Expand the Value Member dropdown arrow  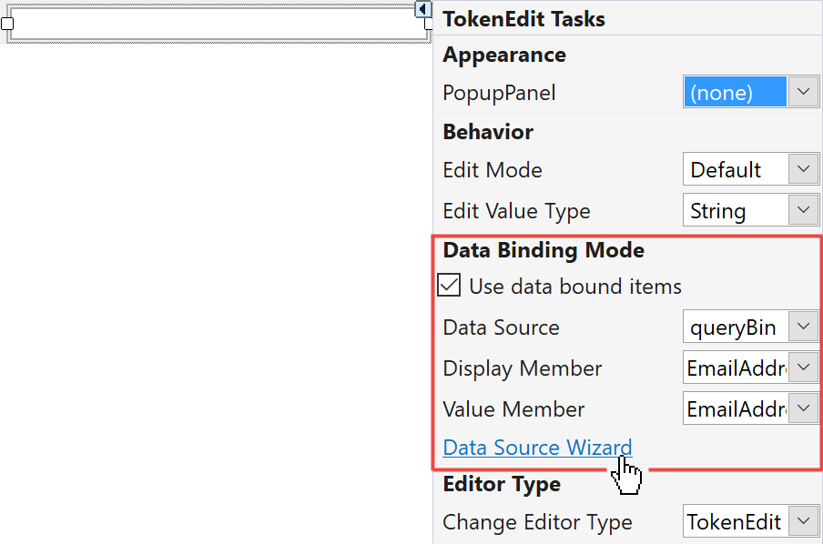pos(802,408)
